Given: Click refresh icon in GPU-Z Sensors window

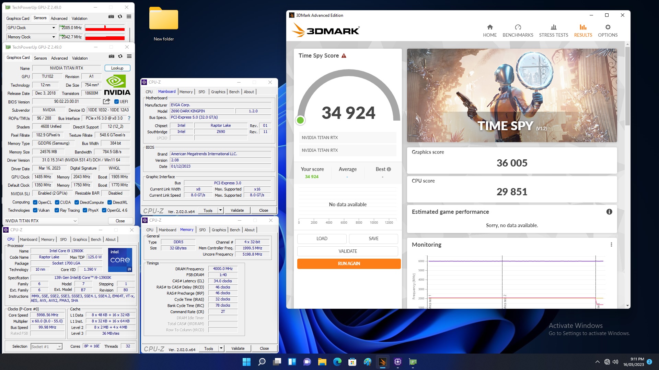Looking at the screenshot, I should [x=120, y=16].
